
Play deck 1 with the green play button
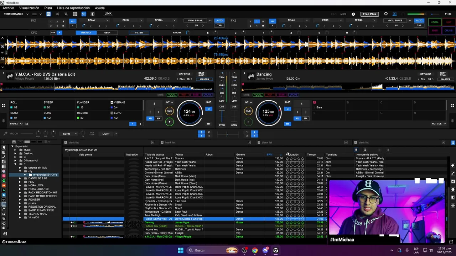[x=170, y=122]
